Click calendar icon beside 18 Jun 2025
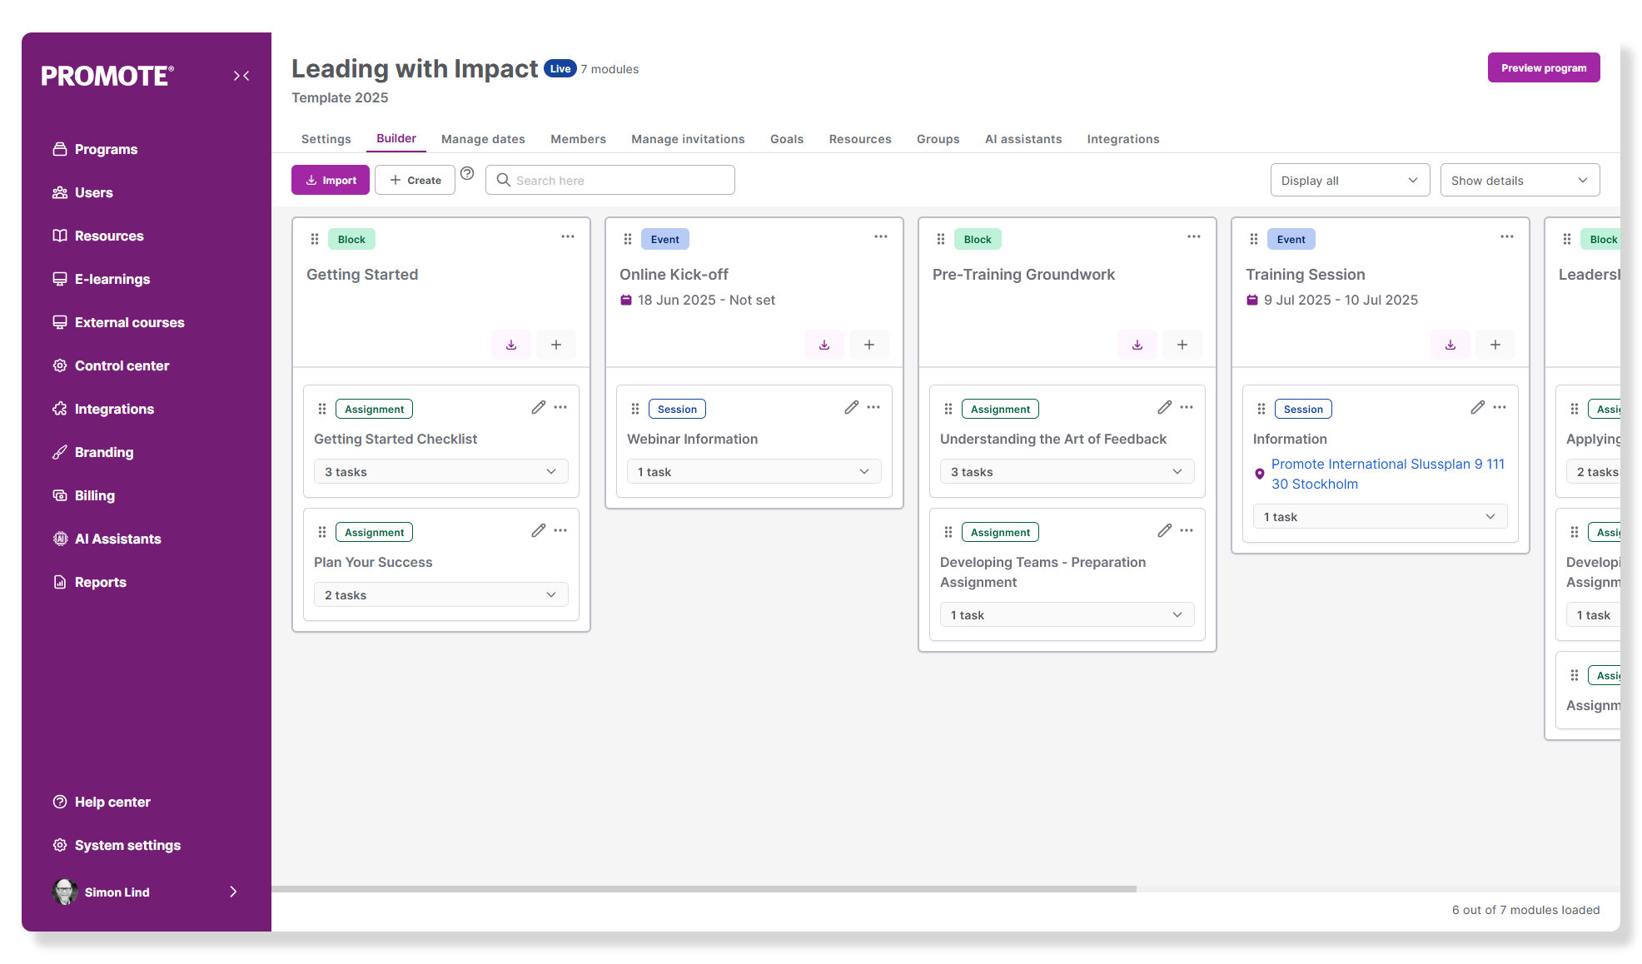This screenshot has height=964, width=1642. (626, 300)
